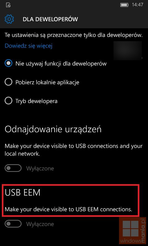Click the device visibility local network description
148x246 pixels.
[x=74, y=150]
